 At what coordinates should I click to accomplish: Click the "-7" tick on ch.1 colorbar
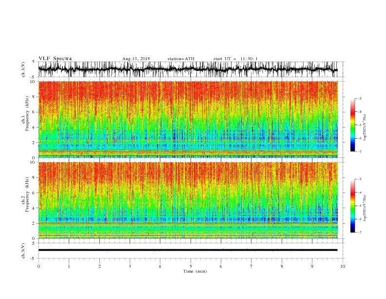click(359, 151)
